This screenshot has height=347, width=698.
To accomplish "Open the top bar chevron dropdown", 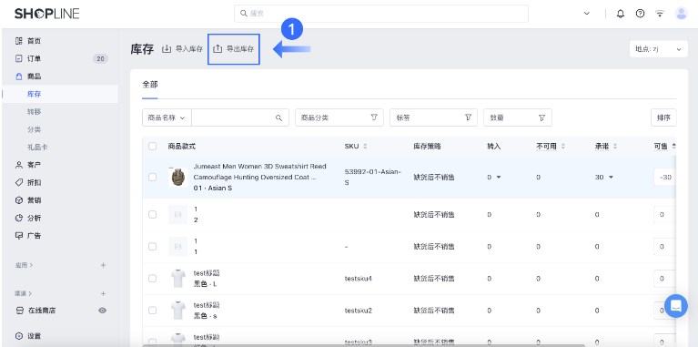I will pos(587,14).
